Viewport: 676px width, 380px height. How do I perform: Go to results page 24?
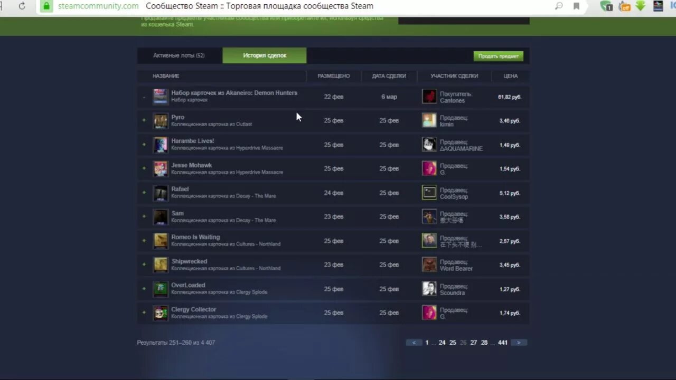tap(442, 343)
